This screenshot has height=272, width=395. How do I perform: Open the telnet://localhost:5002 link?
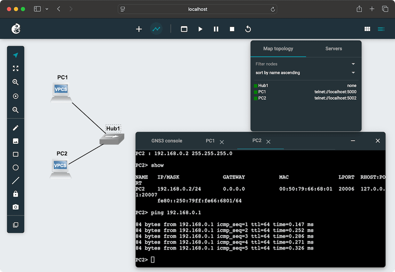335,98
